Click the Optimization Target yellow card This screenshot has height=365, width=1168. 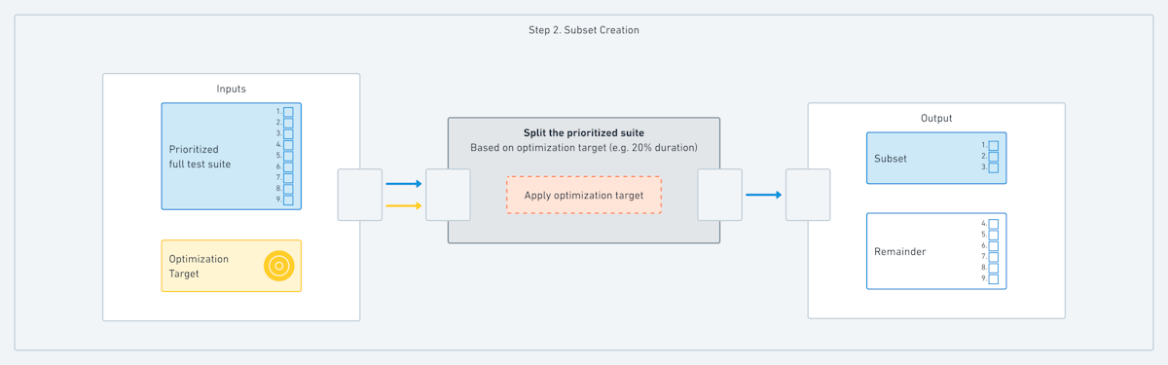point(232,266)
